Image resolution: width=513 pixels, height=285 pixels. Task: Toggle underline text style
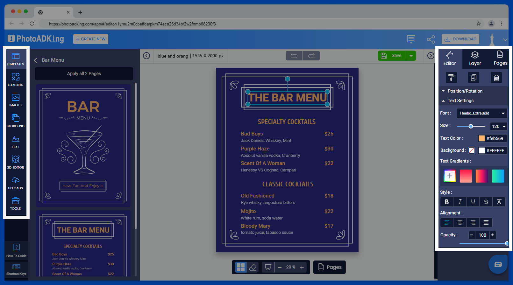tap(473, 202)
